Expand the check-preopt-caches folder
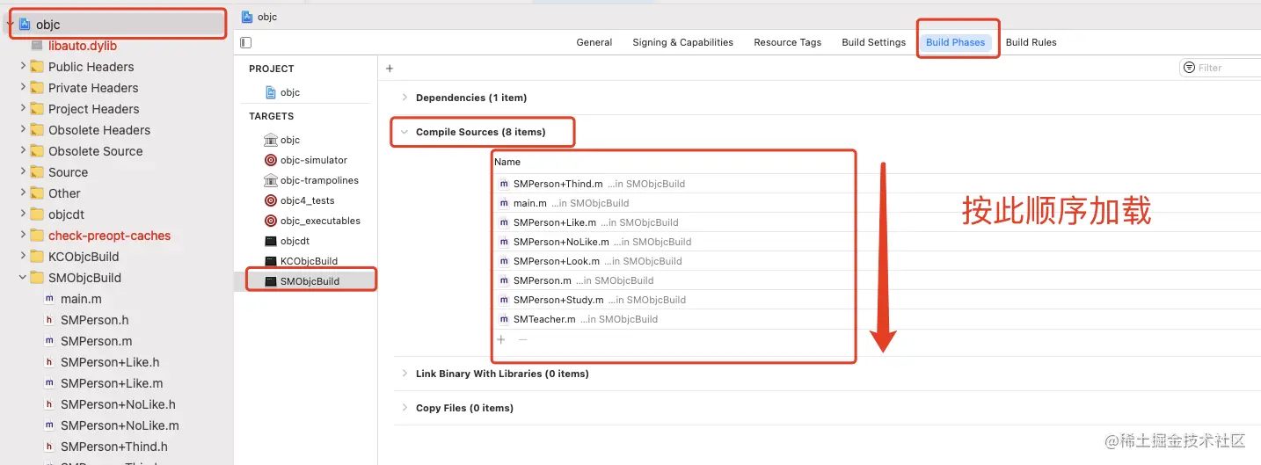The width and height of the screenshot is (1261, 465). click(x=23, y=236)
